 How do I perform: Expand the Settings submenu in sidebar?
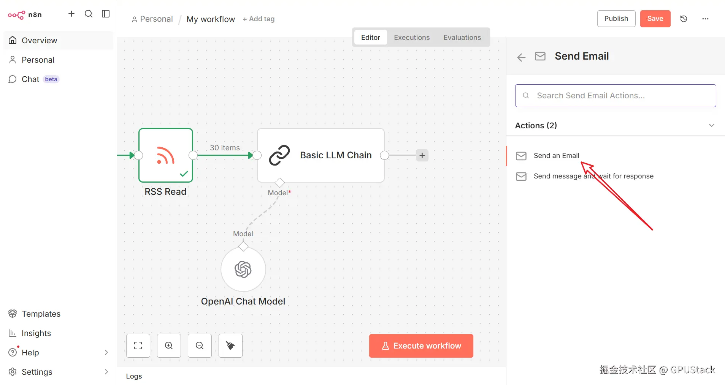(106, 372)
